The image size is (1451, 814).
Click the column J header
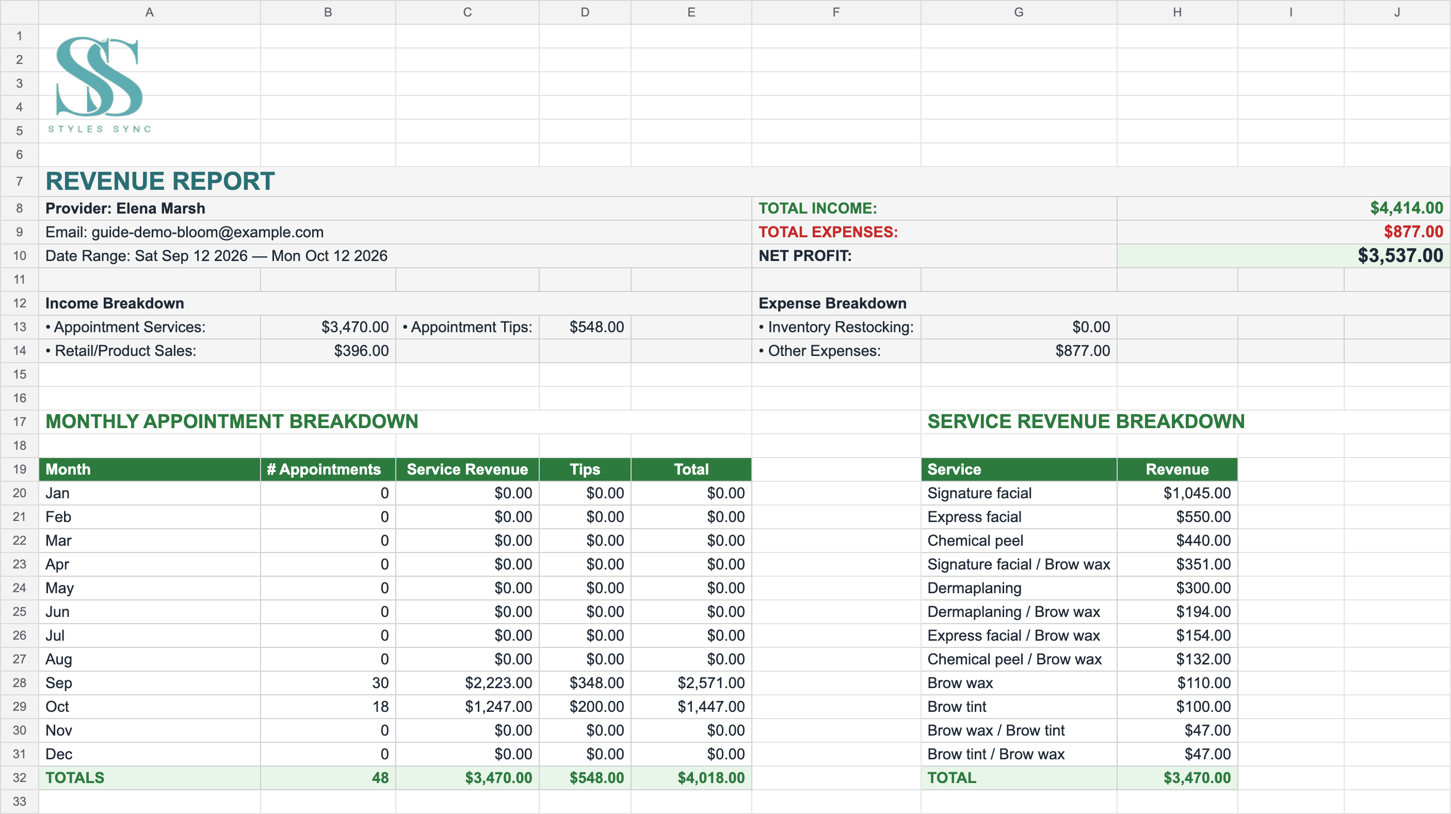[x=1397, y=12]
